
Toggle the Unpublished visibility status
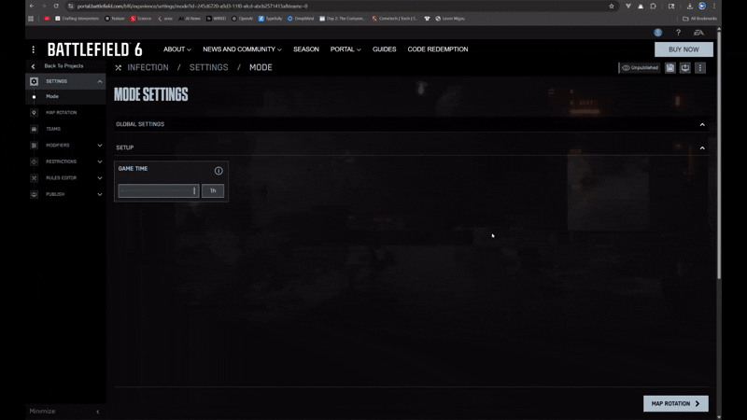click(640, 67)
